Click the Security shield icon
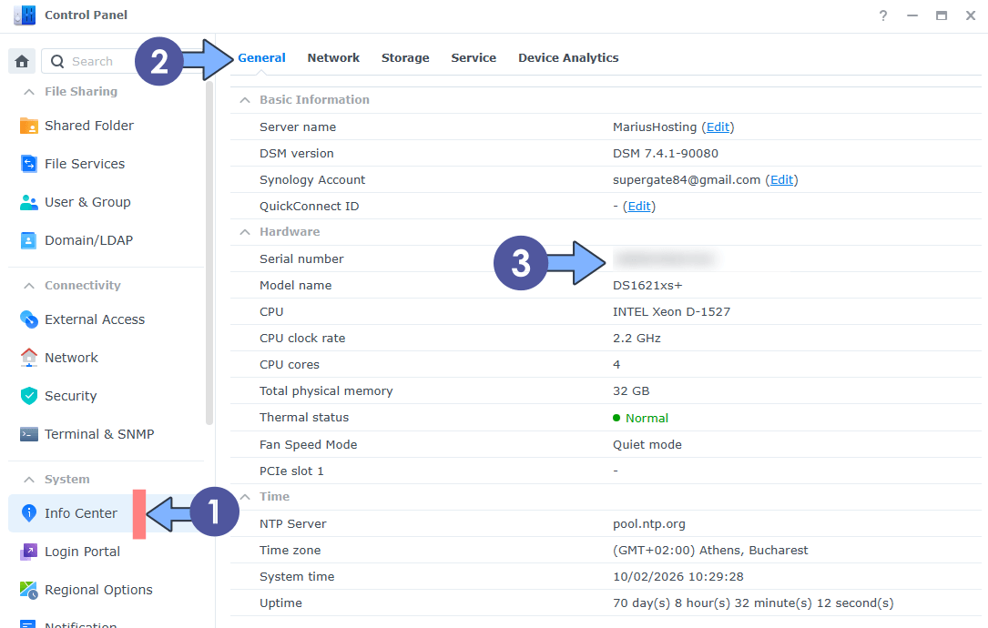The width and height of the screenshot is (988, 628). [28, 396]
